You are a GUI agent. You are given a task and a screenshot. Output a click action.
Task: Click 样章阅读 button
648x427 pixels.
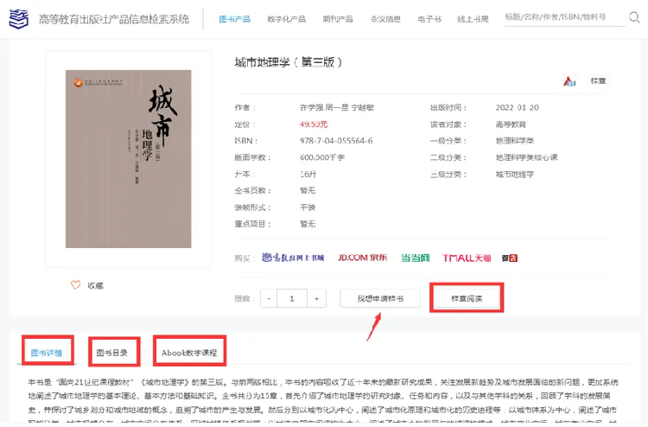467,298
